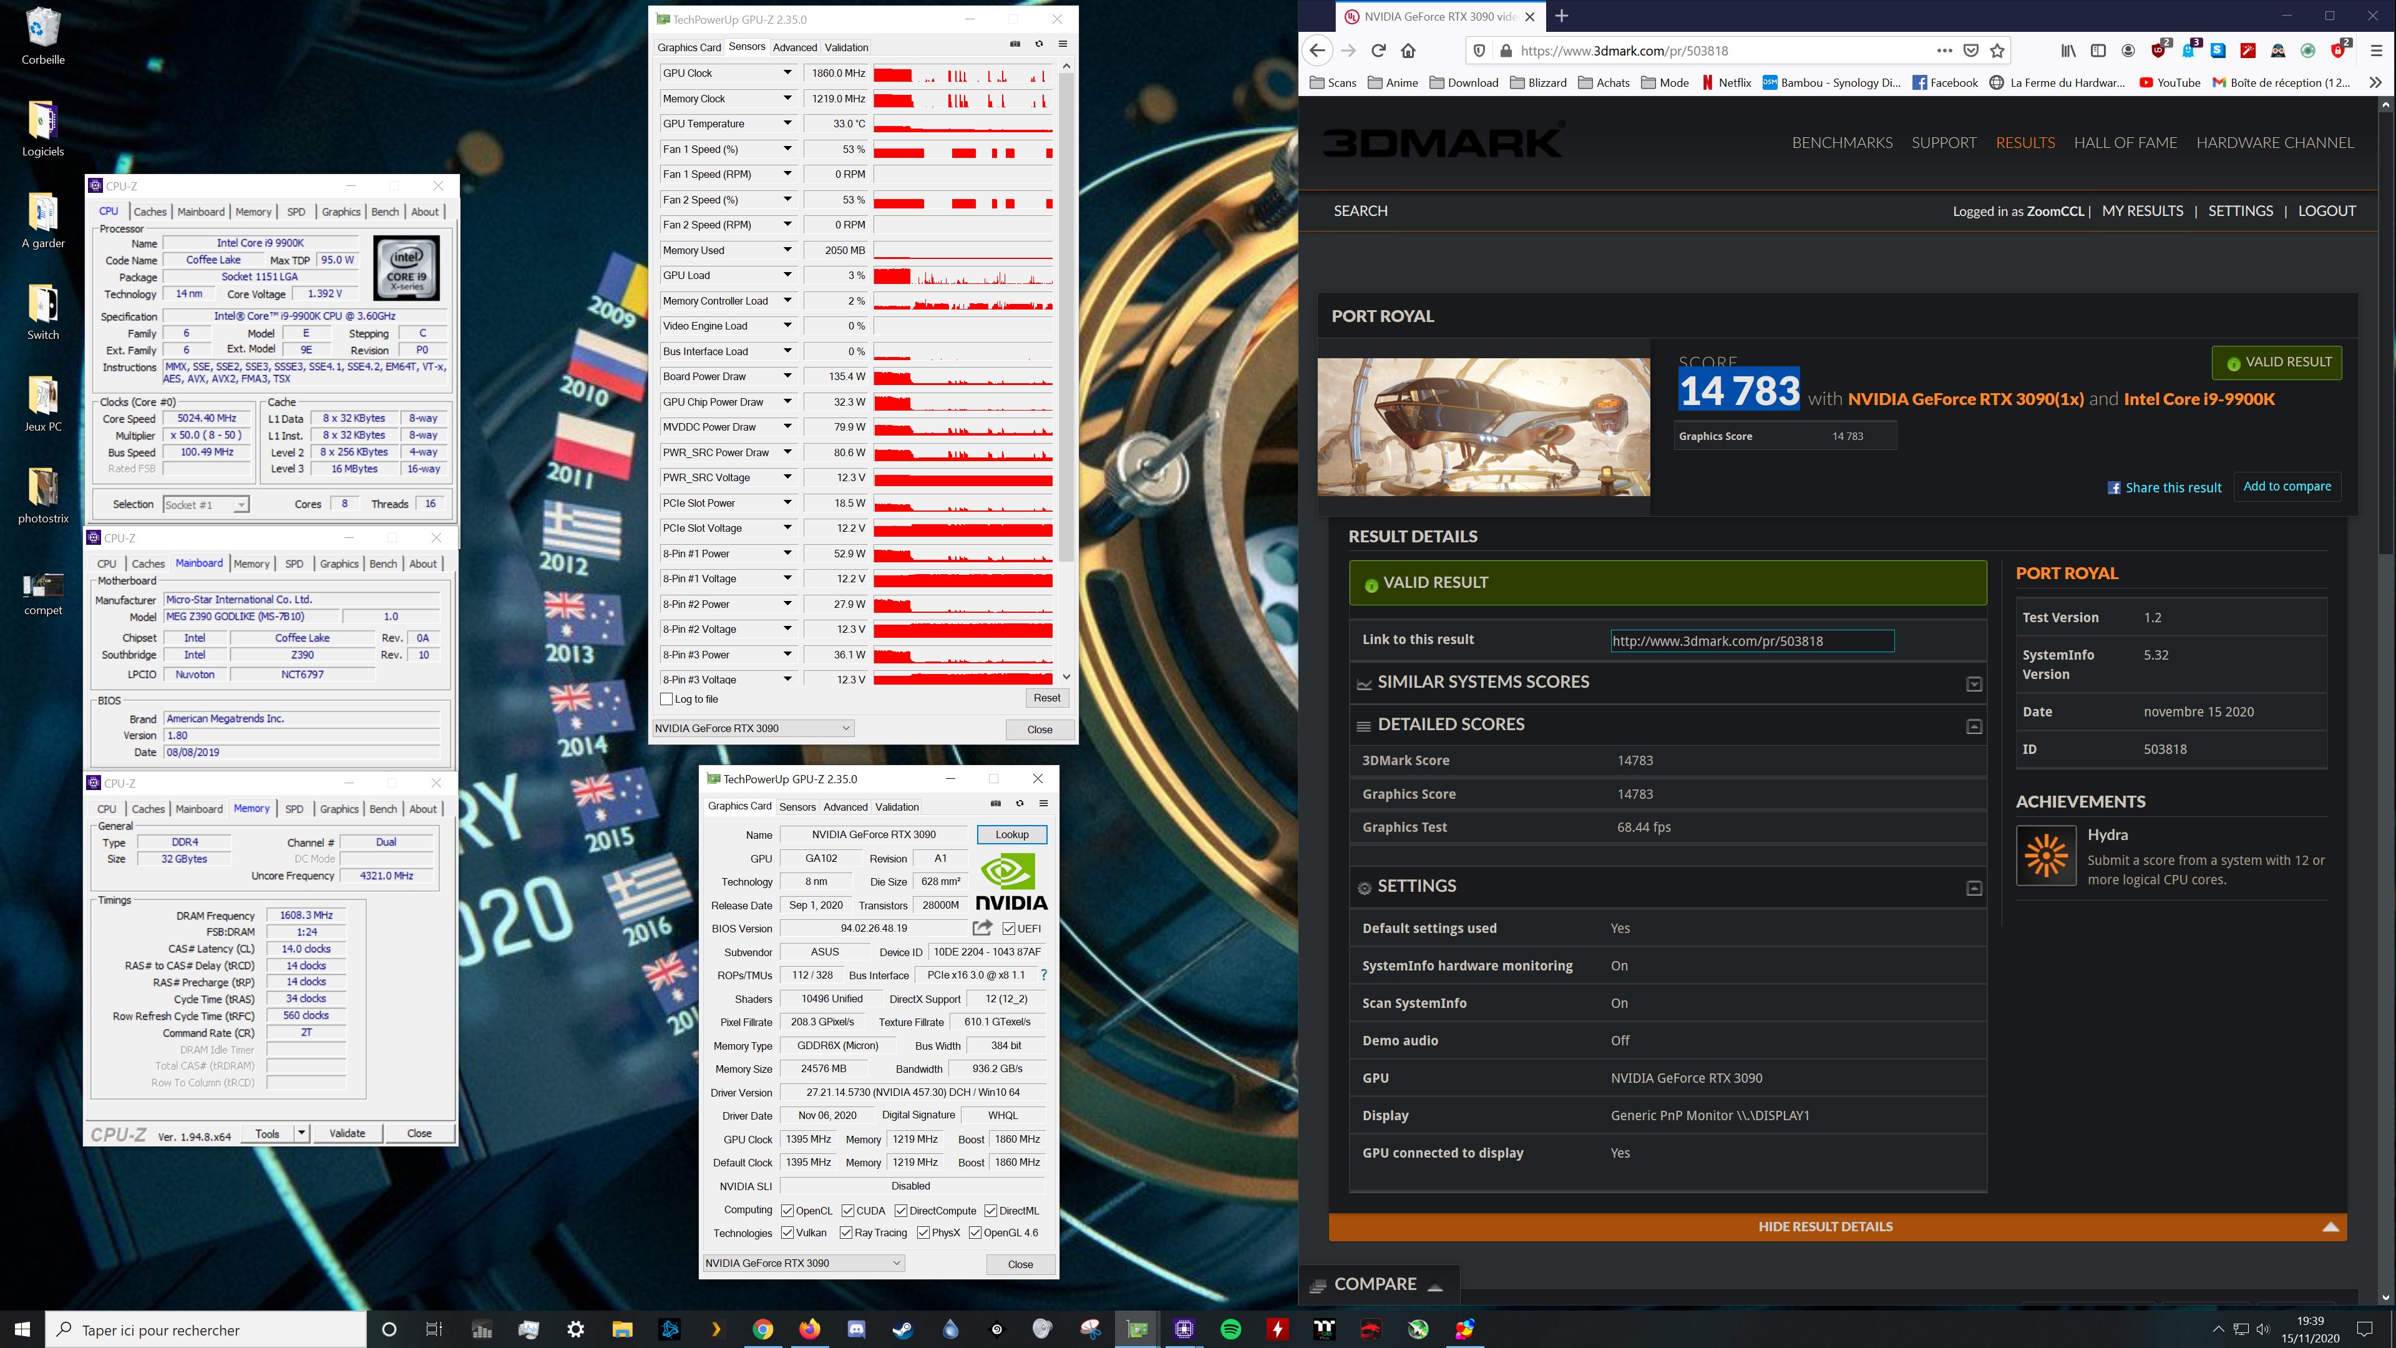Click the BIOS export share icon in GPU-Z
The image size is (2396, 1348).
982,927
